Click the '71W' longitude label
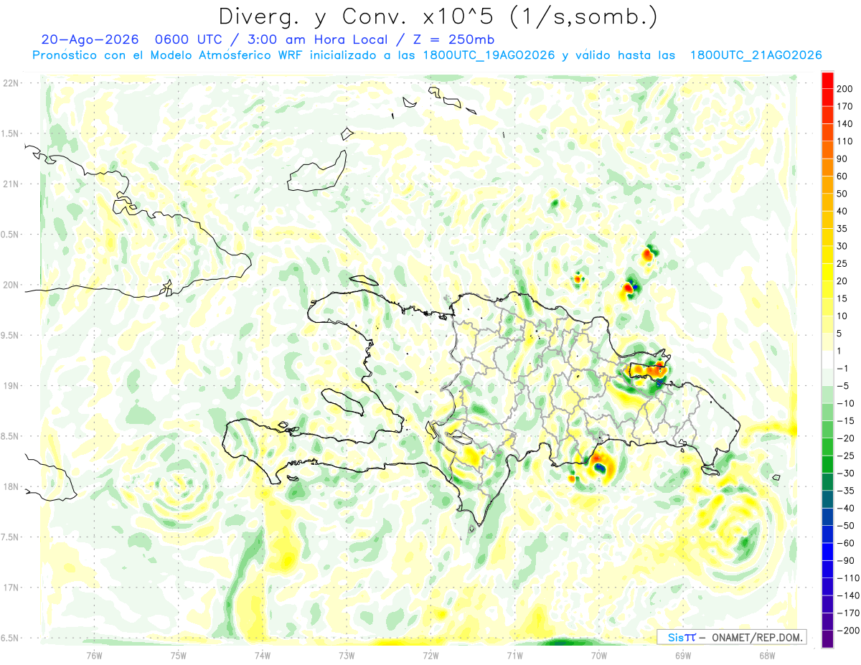 (514, 655)
